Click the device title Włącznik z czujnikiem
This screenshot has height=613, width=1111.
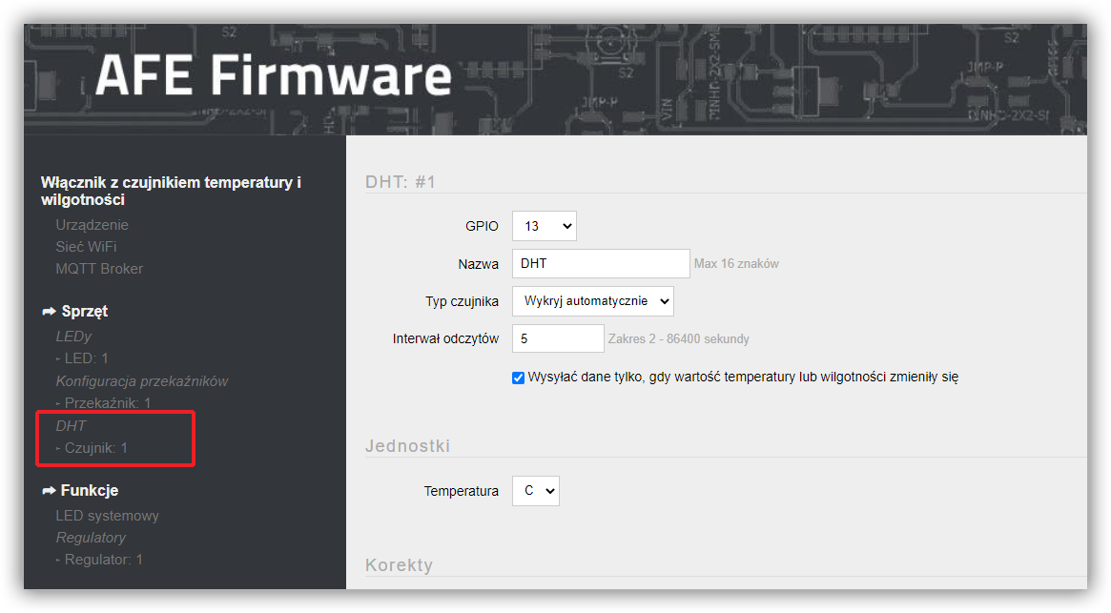pyautogui.click(x=171, y=191)
